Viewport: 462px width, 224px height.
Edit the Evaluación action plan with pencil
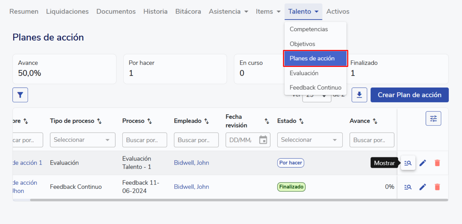[423, 163]
